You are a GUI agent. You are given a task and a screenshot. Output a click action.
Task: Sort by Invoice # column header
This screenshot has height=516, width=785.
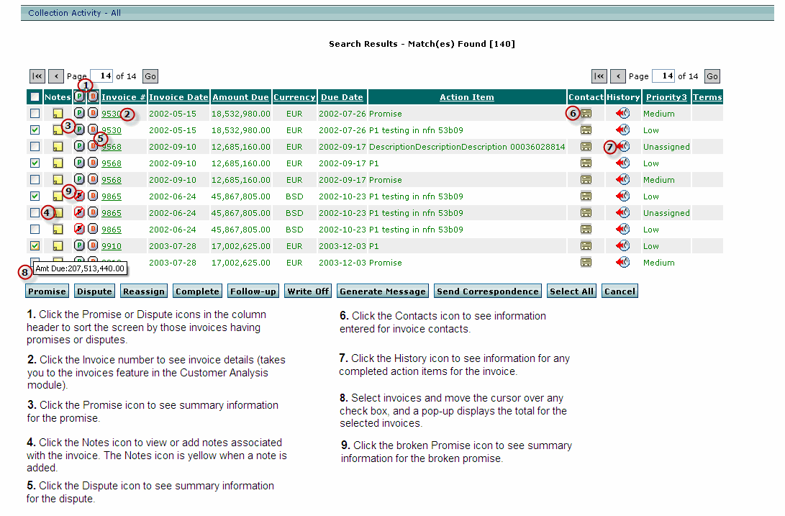coord(123,97)
